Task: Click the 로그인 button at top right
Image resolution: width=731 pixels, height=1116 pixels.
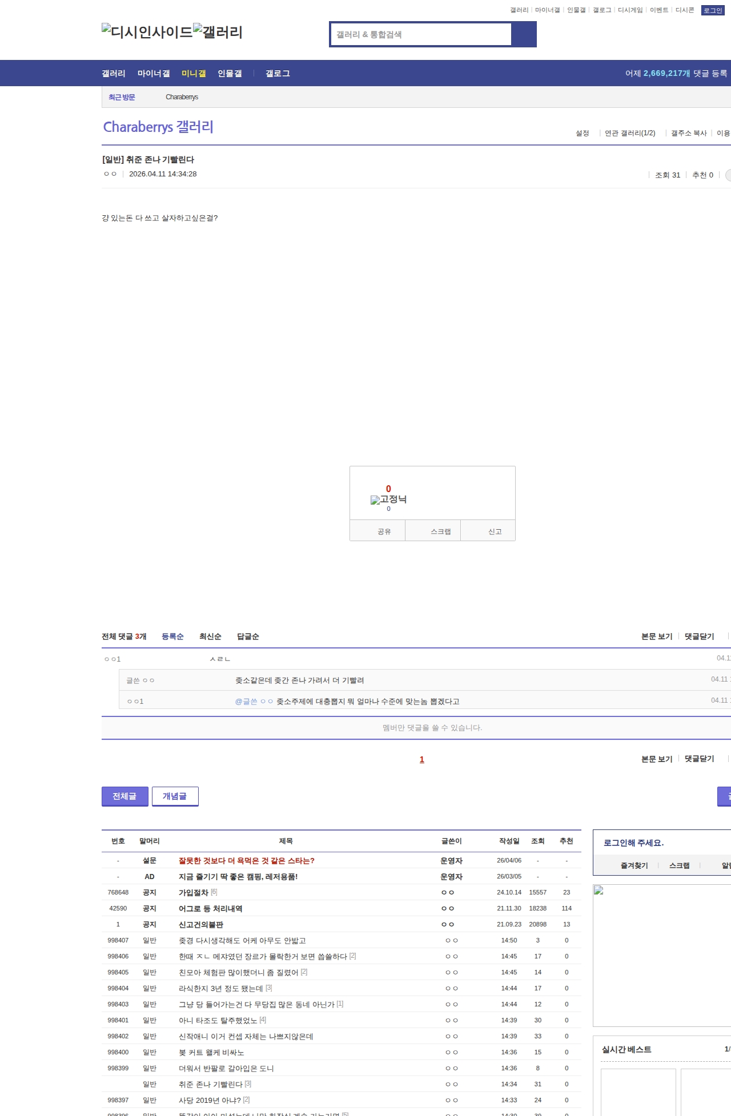Action: [x=712, y=10]
